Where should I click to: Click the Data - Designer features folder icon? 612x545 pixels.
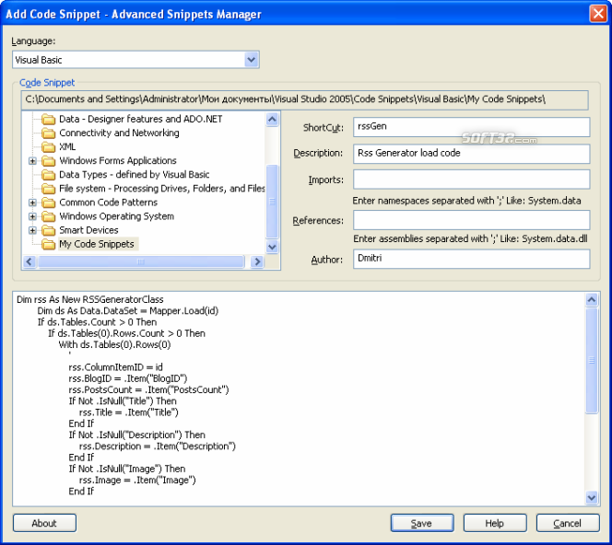click(x=49, y=120)
